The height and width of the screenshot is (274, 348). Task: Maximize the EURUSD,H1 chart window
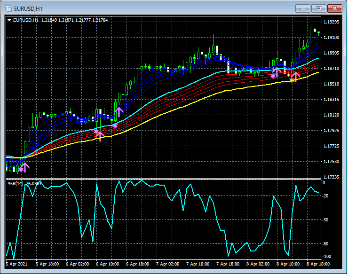pos(318,8)
